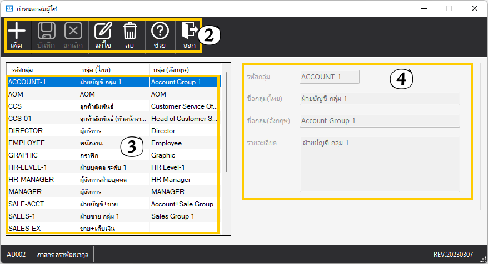Select the DIRECTOR group row
Screen dimensions: 488x264
click(111, 131)
